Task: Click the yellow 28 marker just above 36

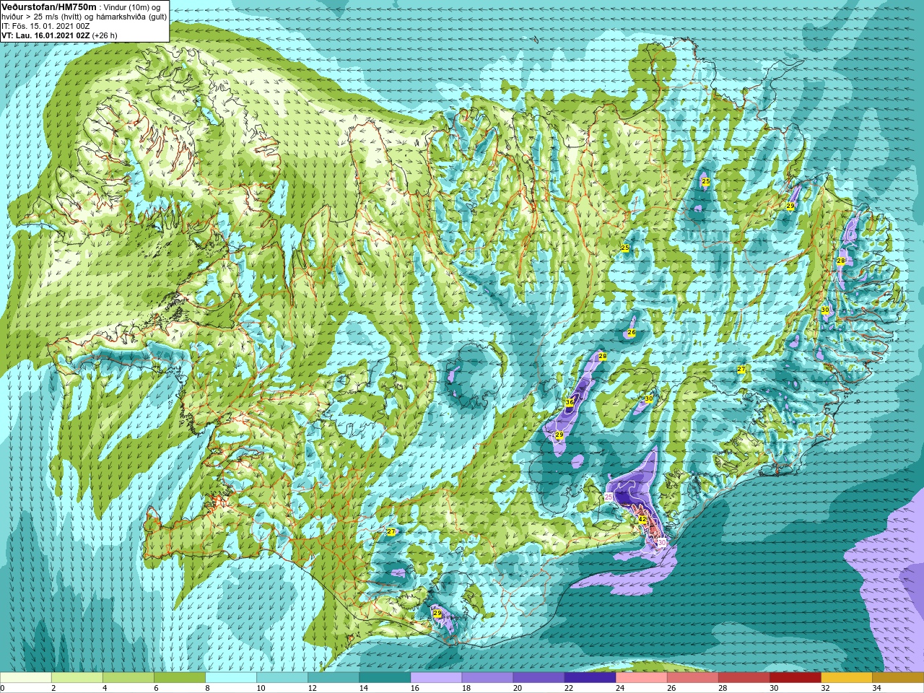Action: pos(602,357)
